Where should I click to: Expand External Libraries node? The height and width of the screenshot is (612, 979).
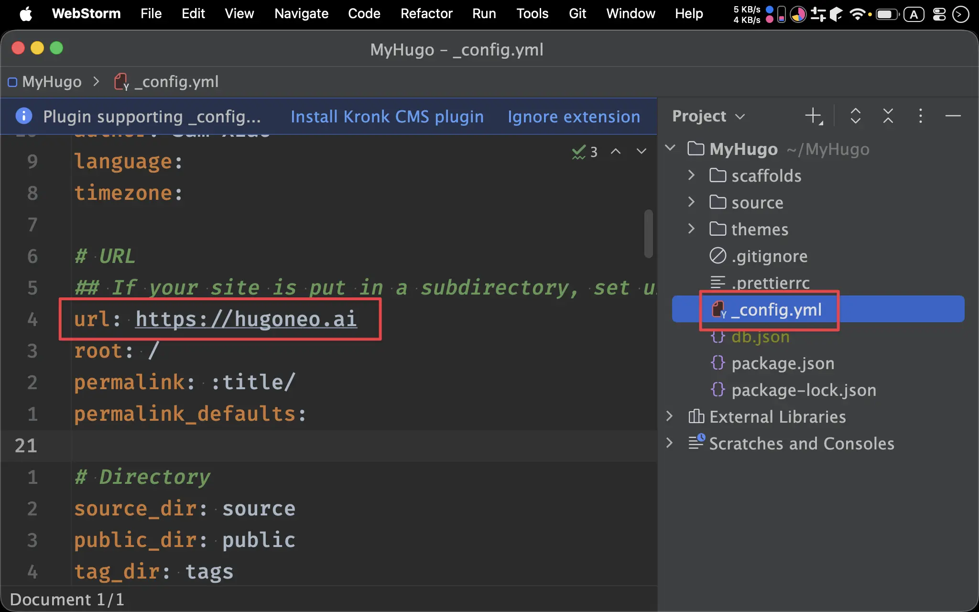click(670, 416)
